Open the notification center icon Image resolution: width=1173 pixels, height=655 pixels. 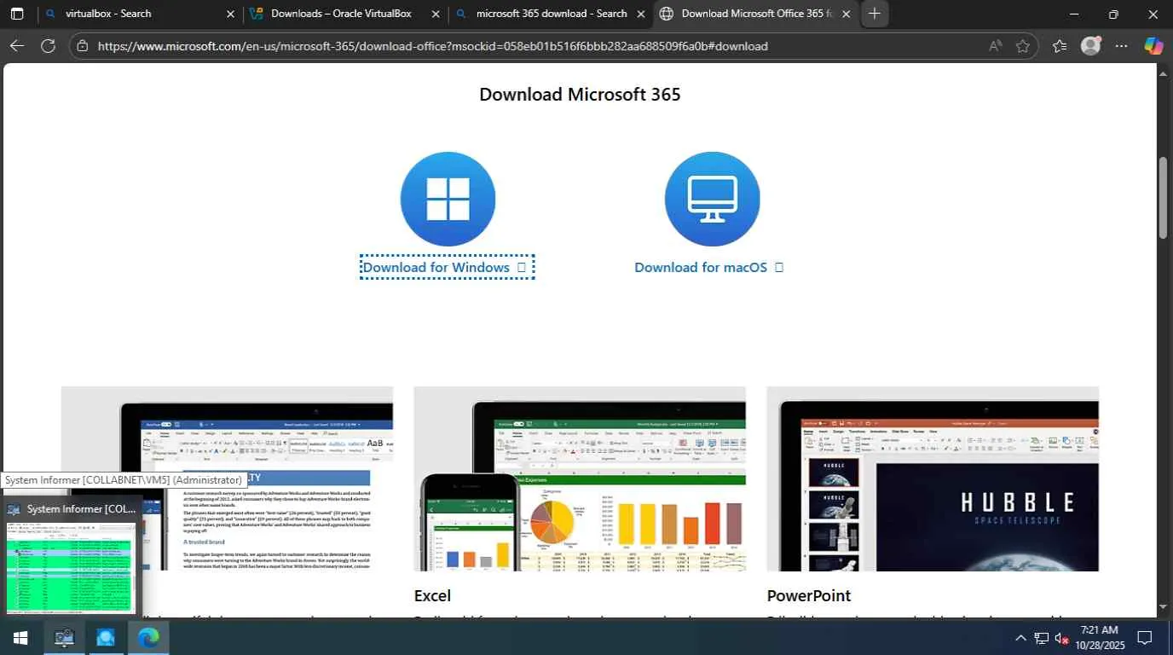pyautogui.click(x=1145, y=638)
